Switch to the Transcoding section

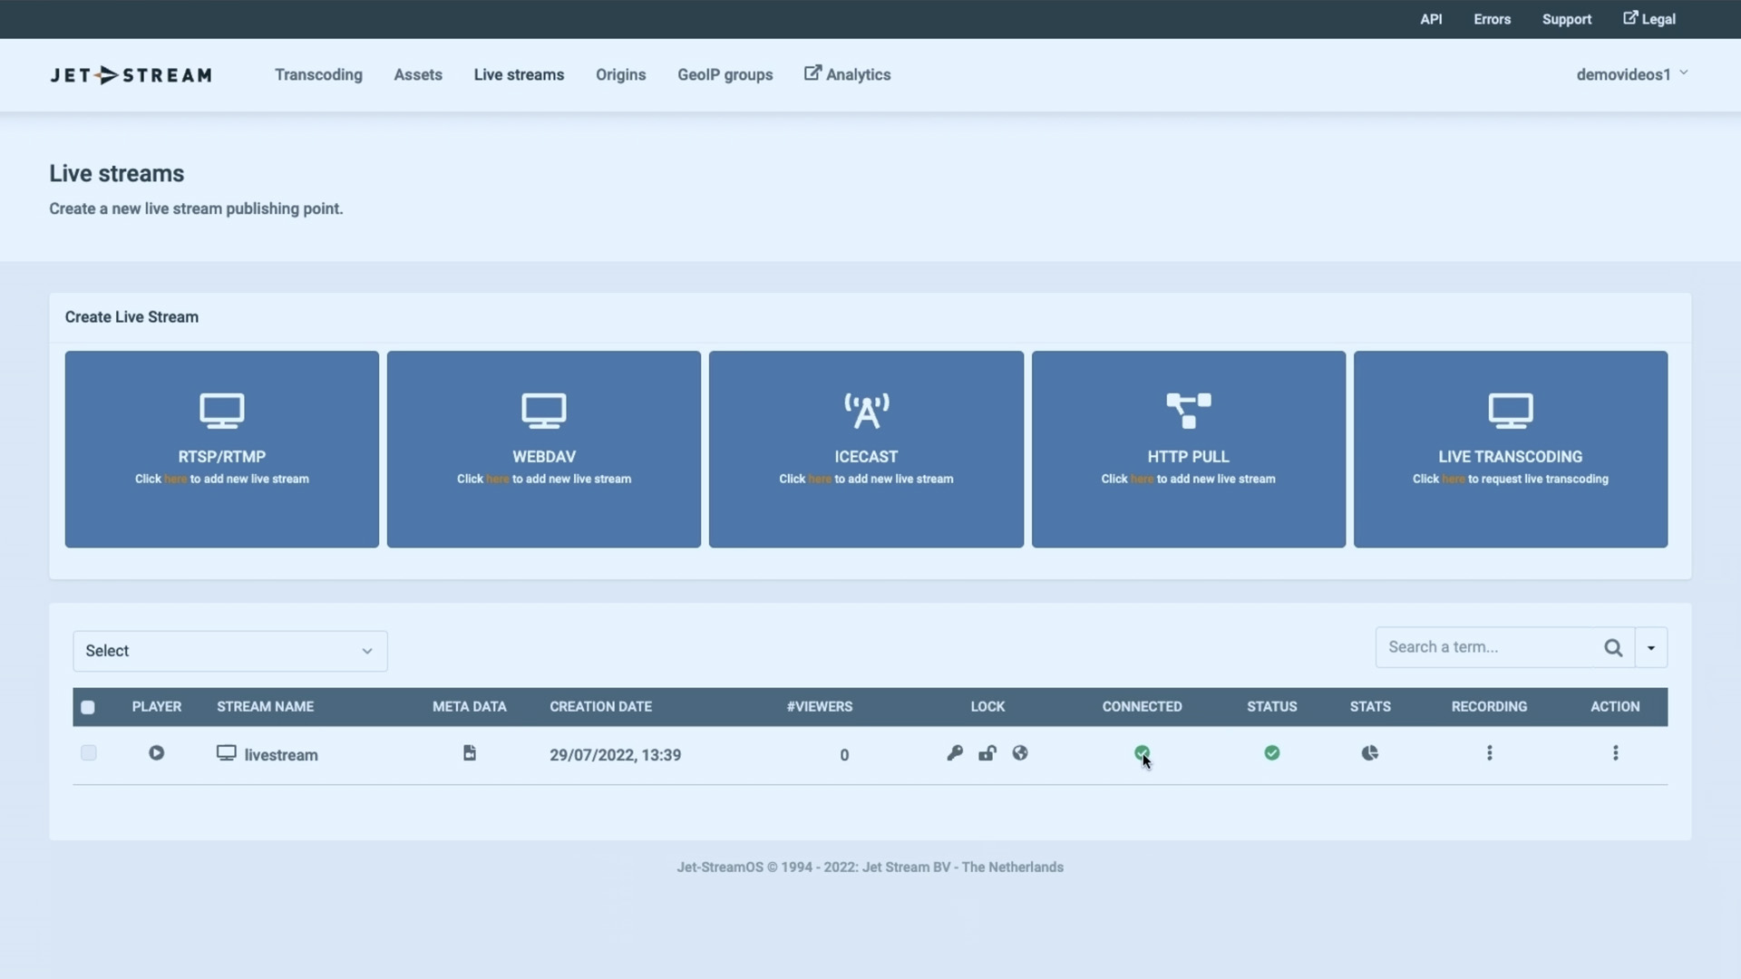(x=318, y=74)
